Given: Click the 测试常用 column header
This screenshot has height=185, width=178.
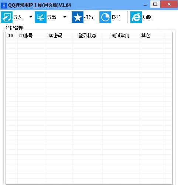Looking at the screenshot, I should click(121, 36).
